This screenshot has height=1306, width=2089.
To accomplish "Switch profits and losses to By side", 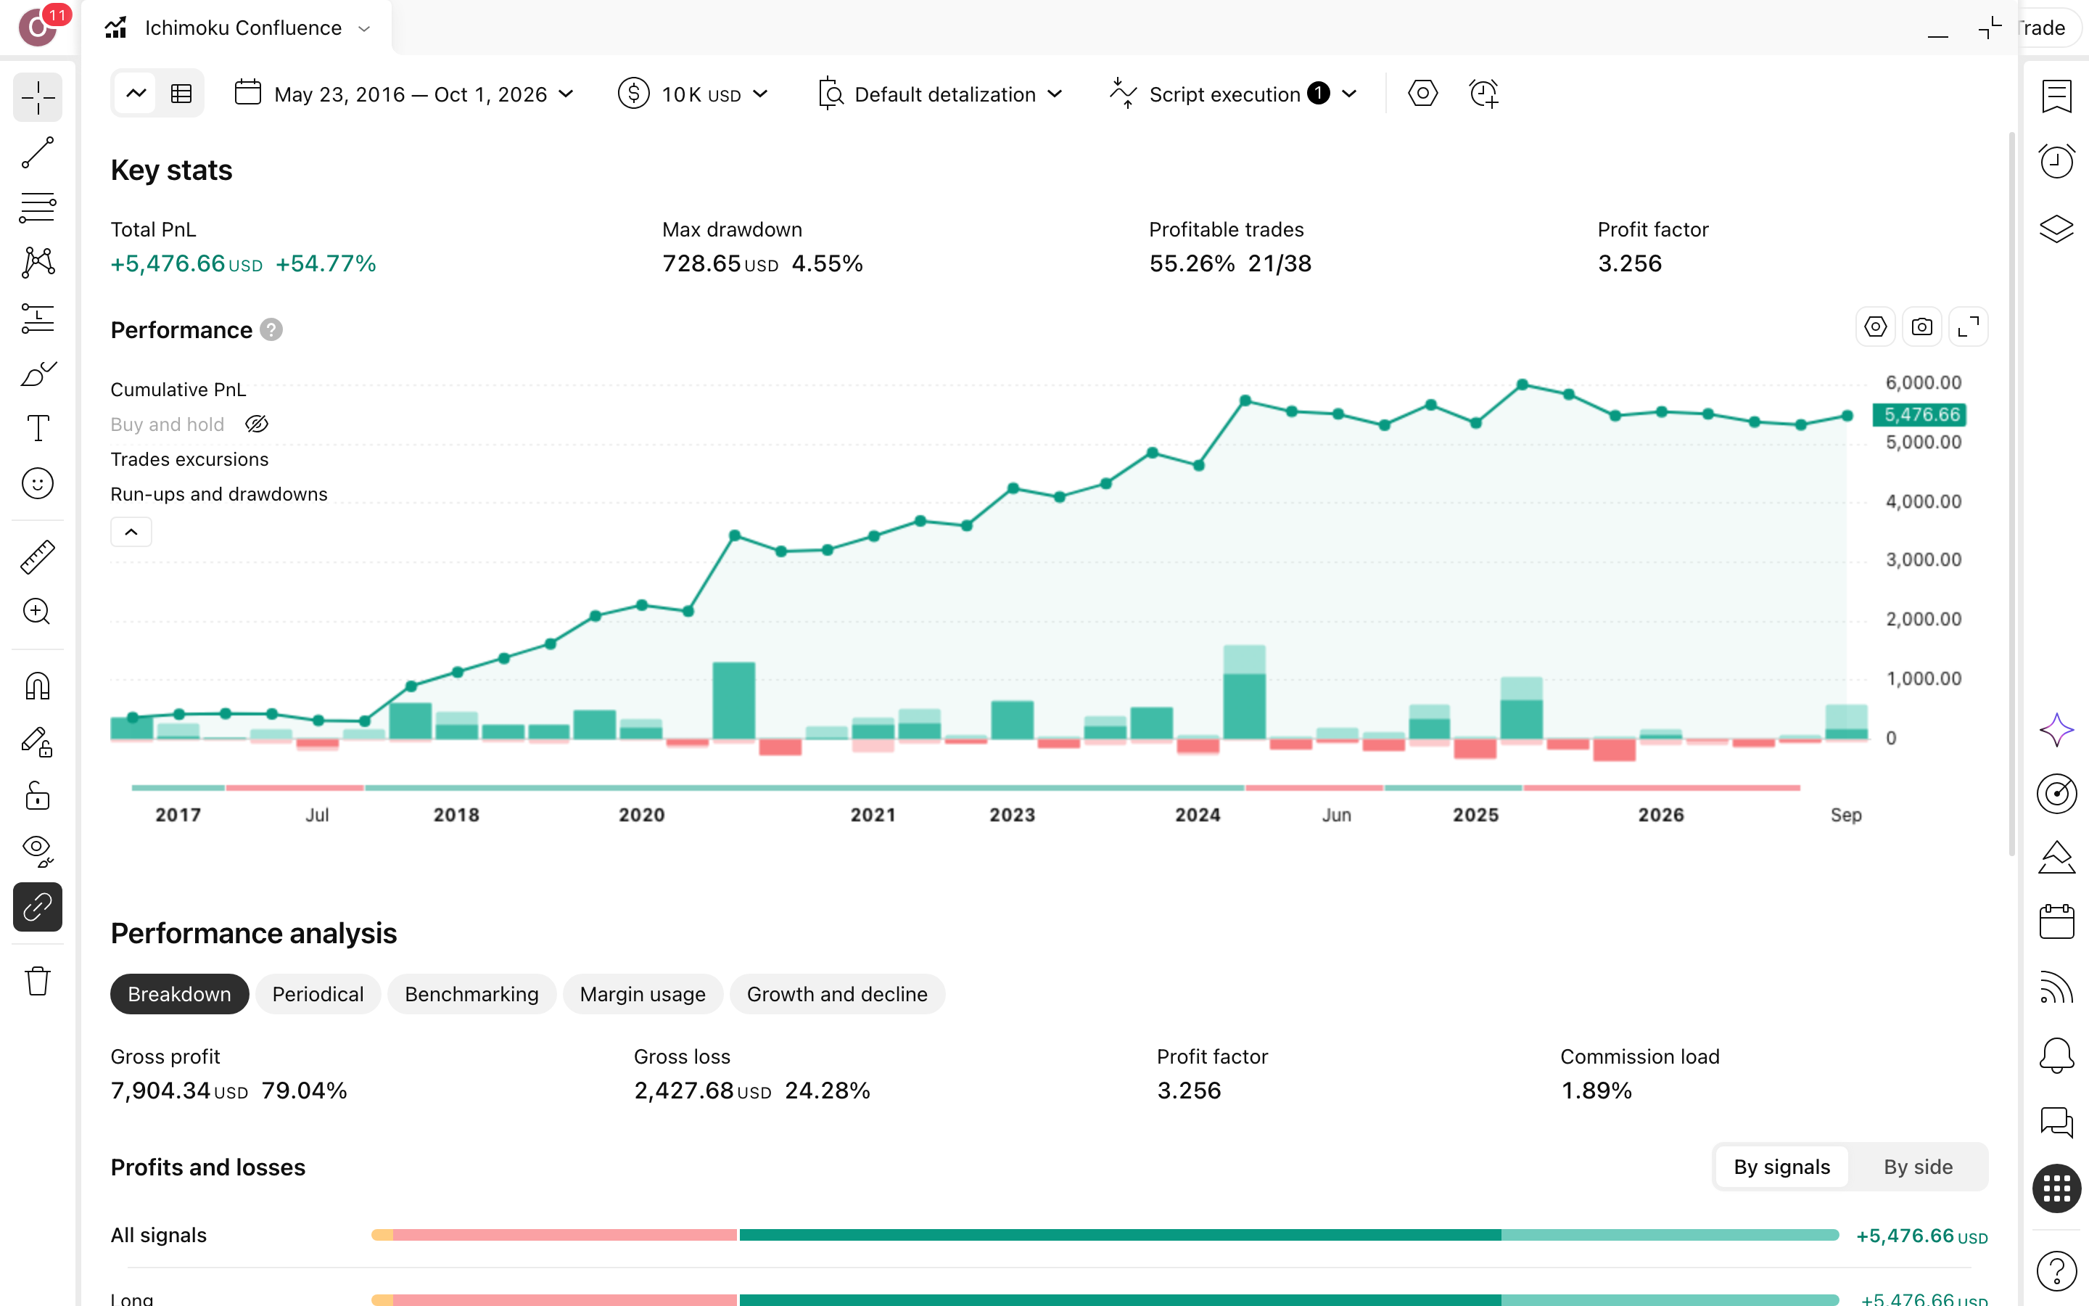I will coord(1917,1167).
